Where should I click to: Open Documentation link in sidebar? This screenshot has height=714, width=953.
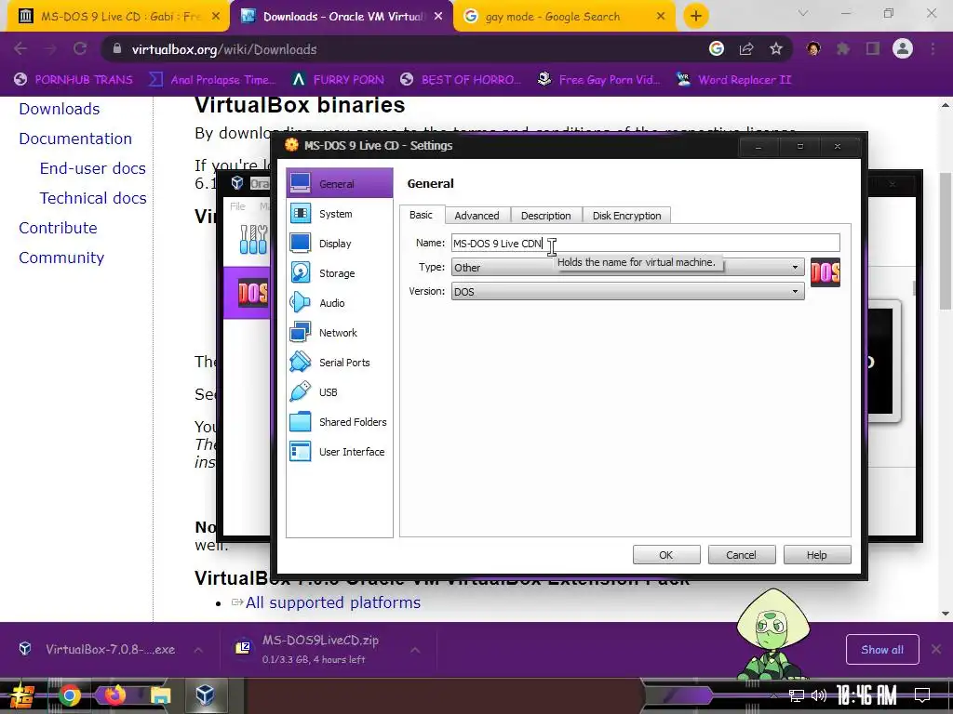(75, 139)
